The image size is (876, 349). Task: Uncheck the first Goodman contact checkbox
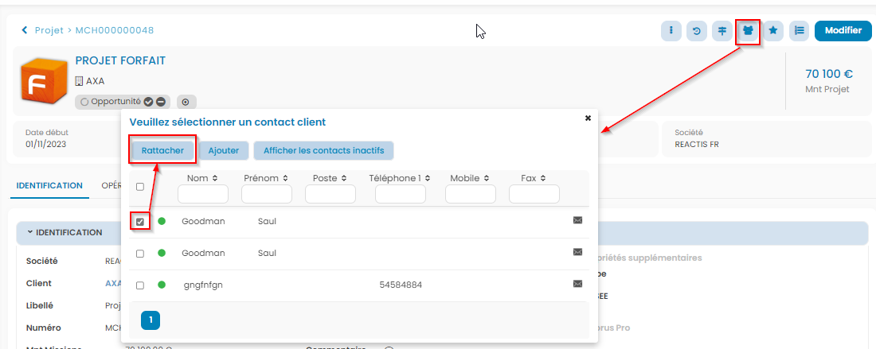click(140, 222)
